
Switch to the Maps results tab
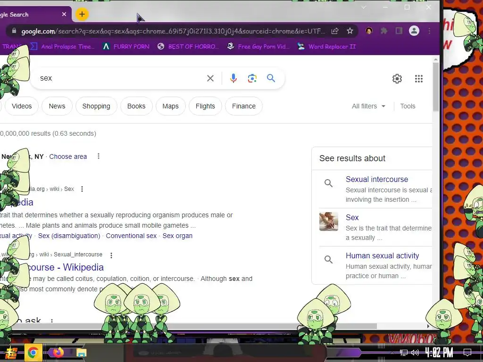pos(170,106)
